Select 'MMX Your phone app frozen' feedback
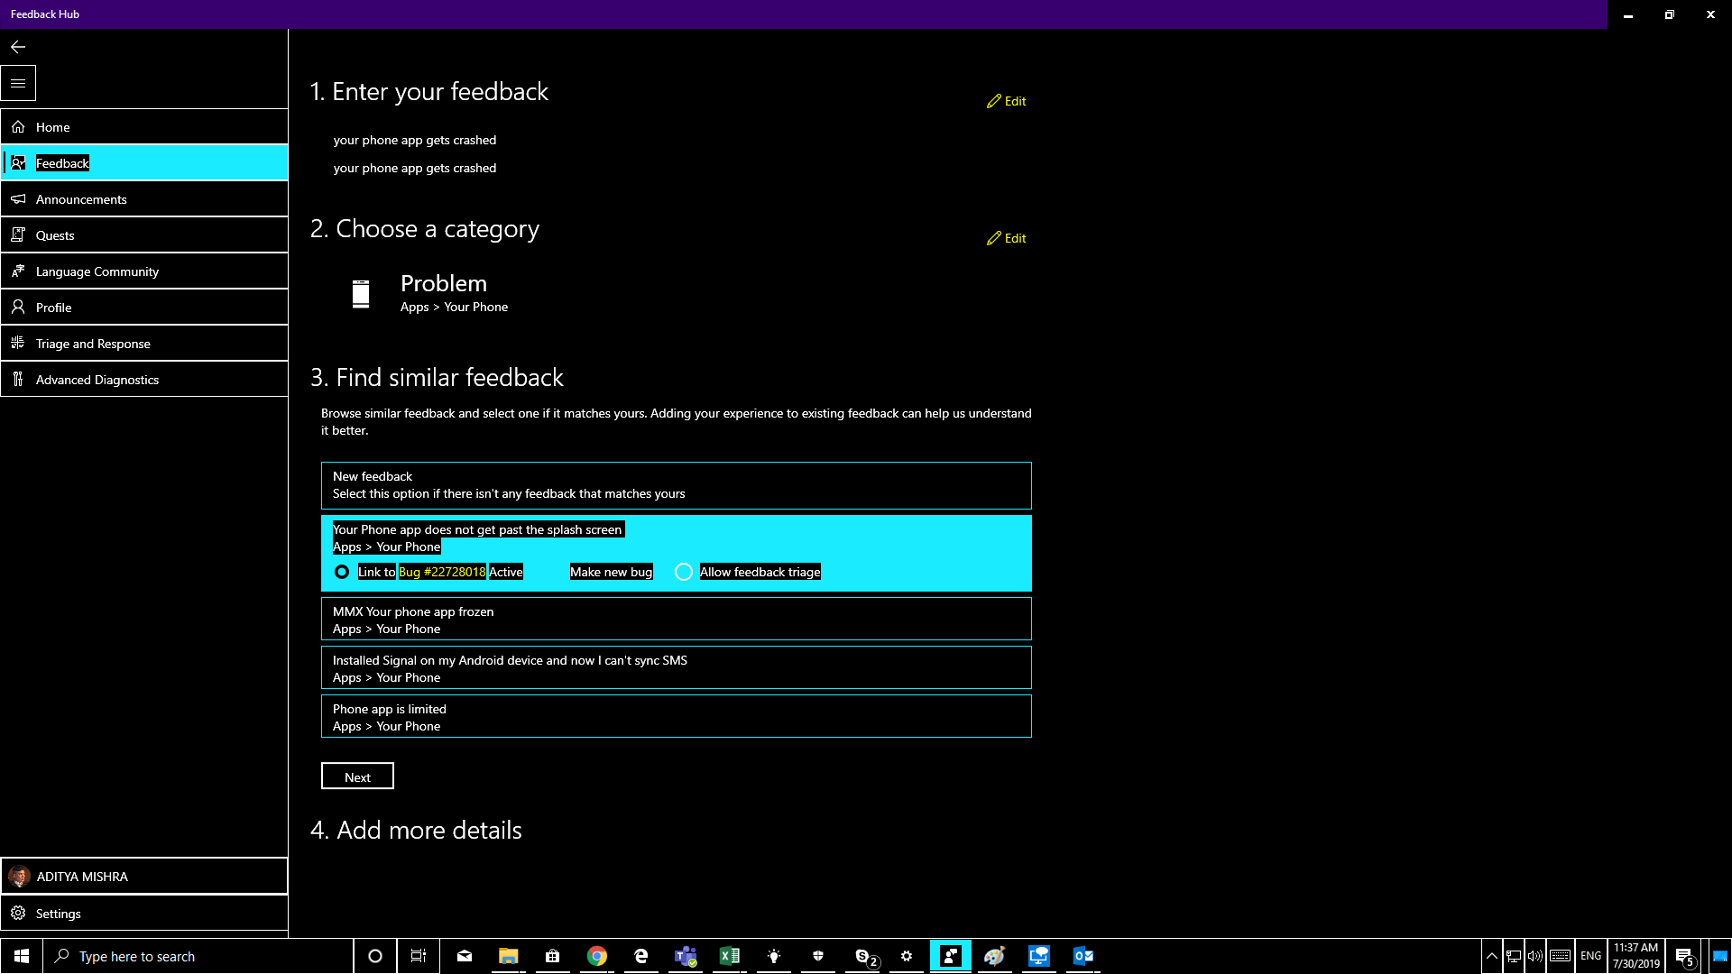 677,620
